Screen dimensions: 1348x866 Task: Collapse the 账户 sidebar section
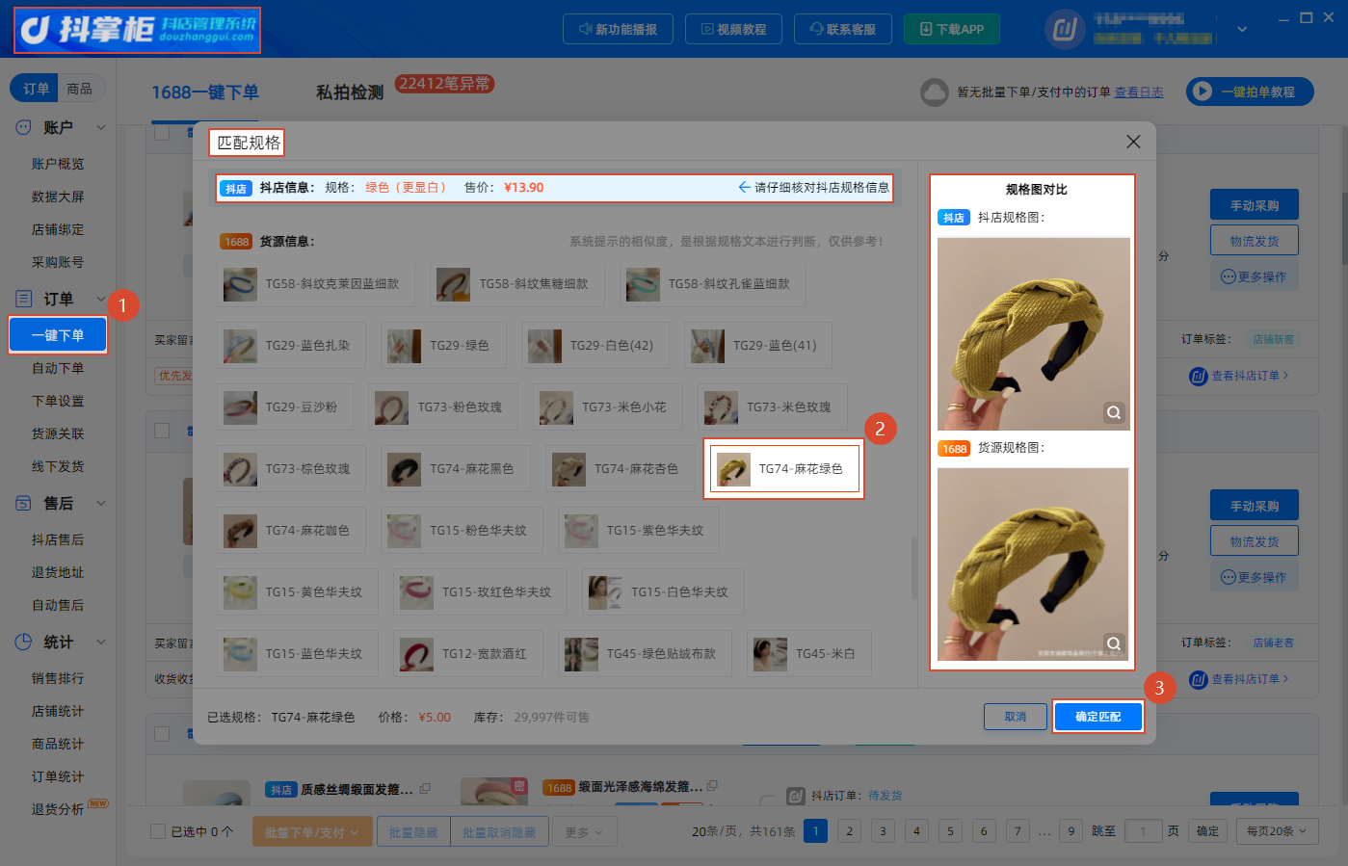point(100,127)
